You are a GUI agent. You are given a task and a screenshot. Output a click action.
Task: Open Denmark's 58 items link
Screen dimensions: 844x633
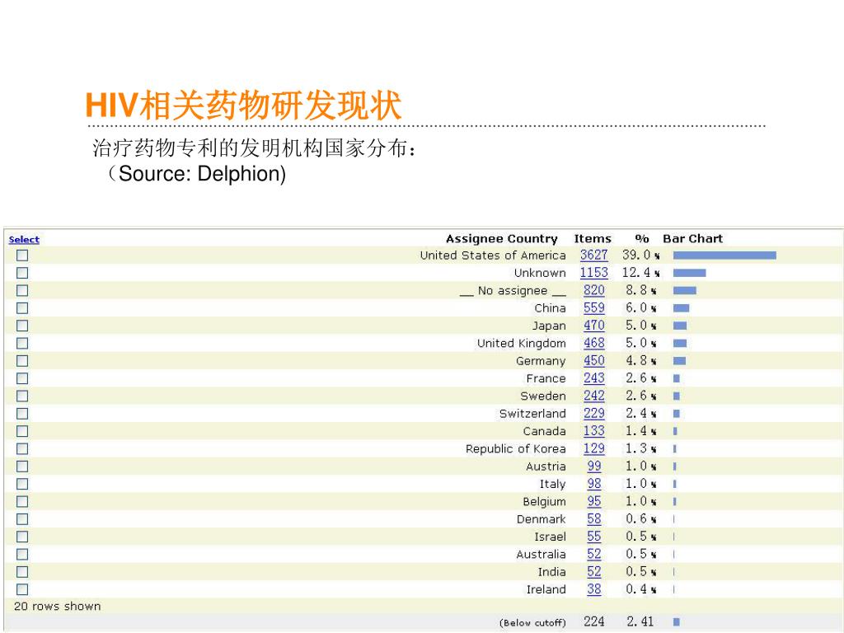pyautogui.click(x=594, y=519)
